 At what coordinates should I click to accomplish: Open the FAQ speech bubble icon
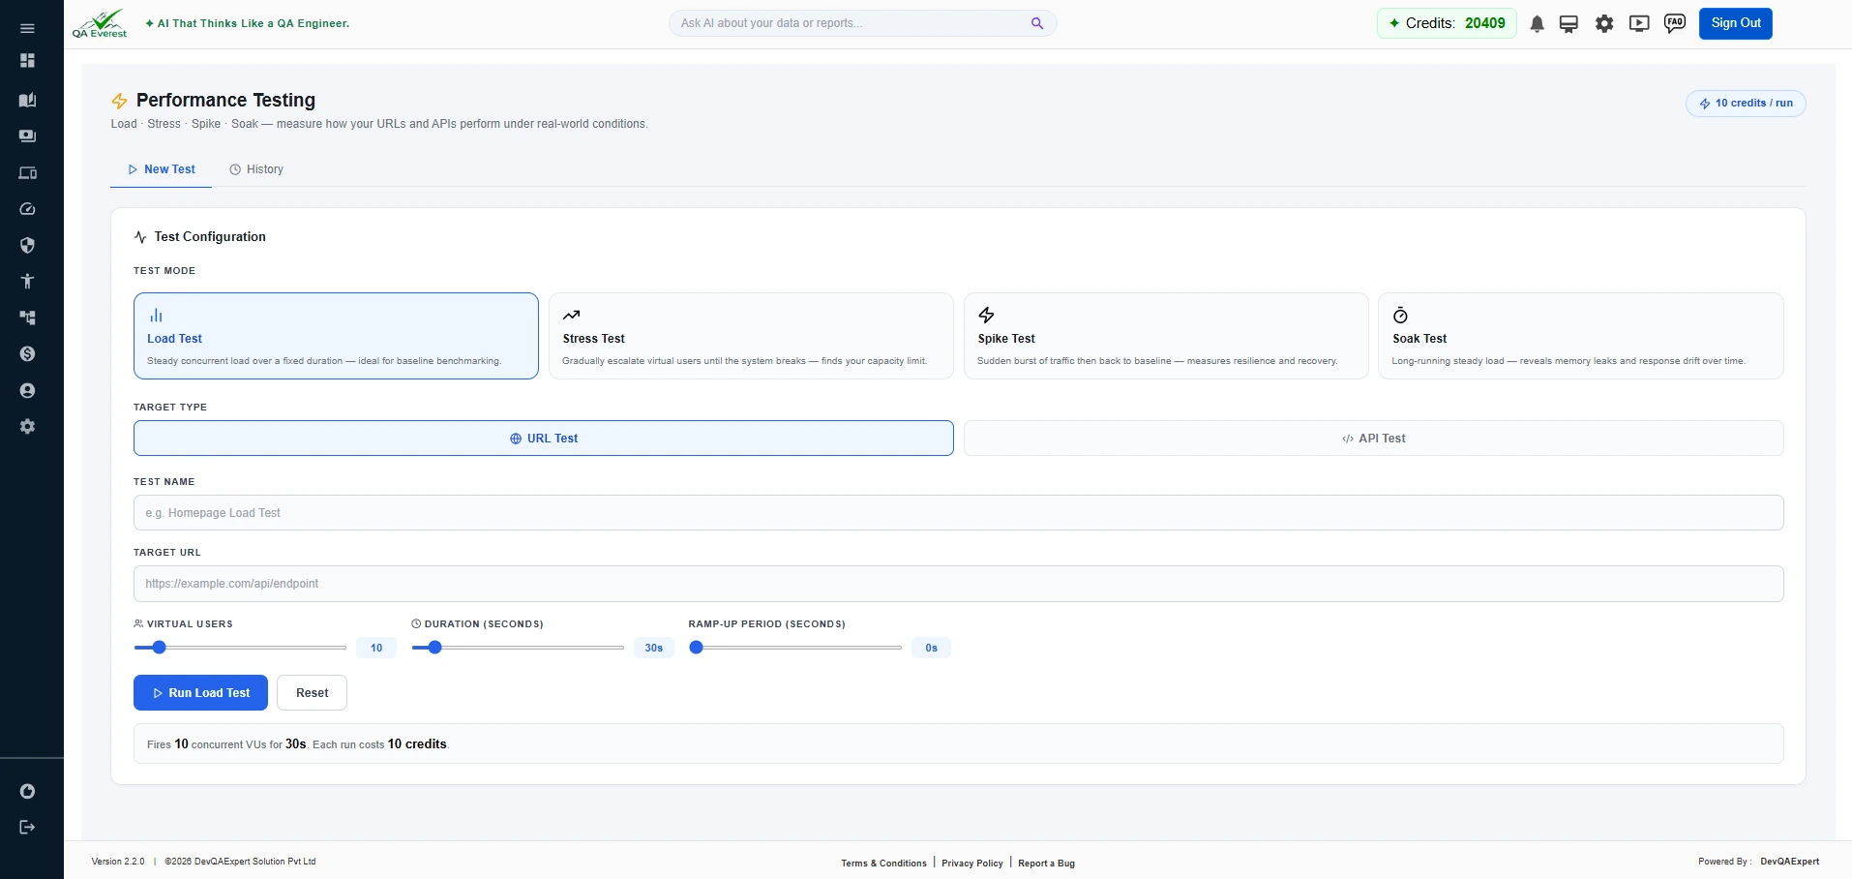pos(1675,23)
